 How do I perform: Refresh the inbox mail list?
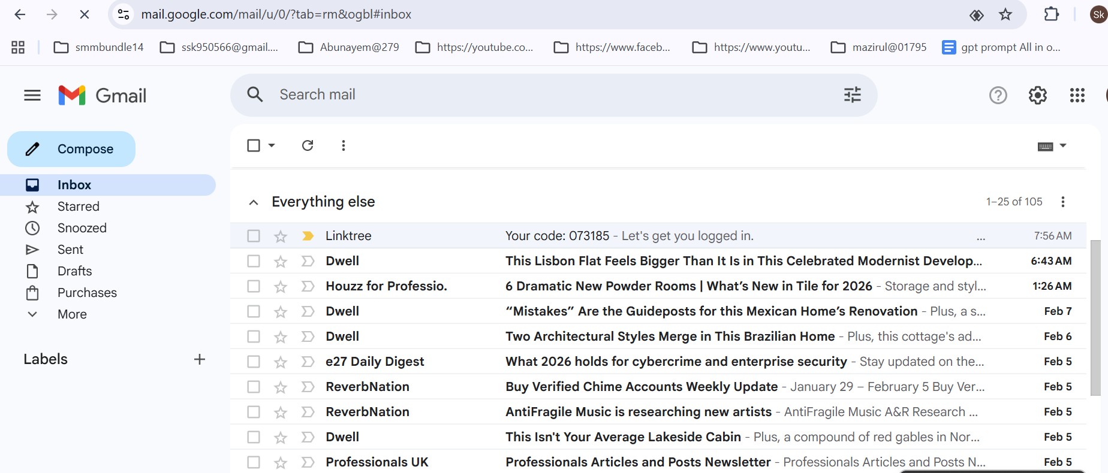point(308,145)
